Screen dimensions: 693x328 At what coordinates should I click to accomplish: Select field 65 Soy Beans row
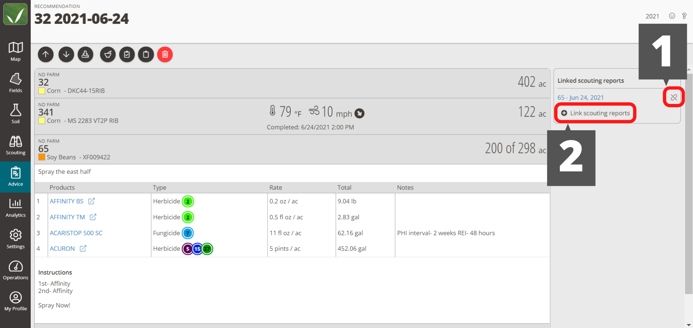click(x=292, y=150)
